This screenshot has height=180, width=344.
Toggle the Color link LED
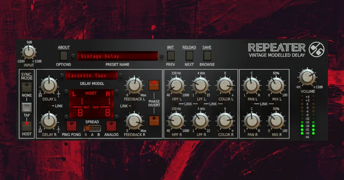(225, 104)
